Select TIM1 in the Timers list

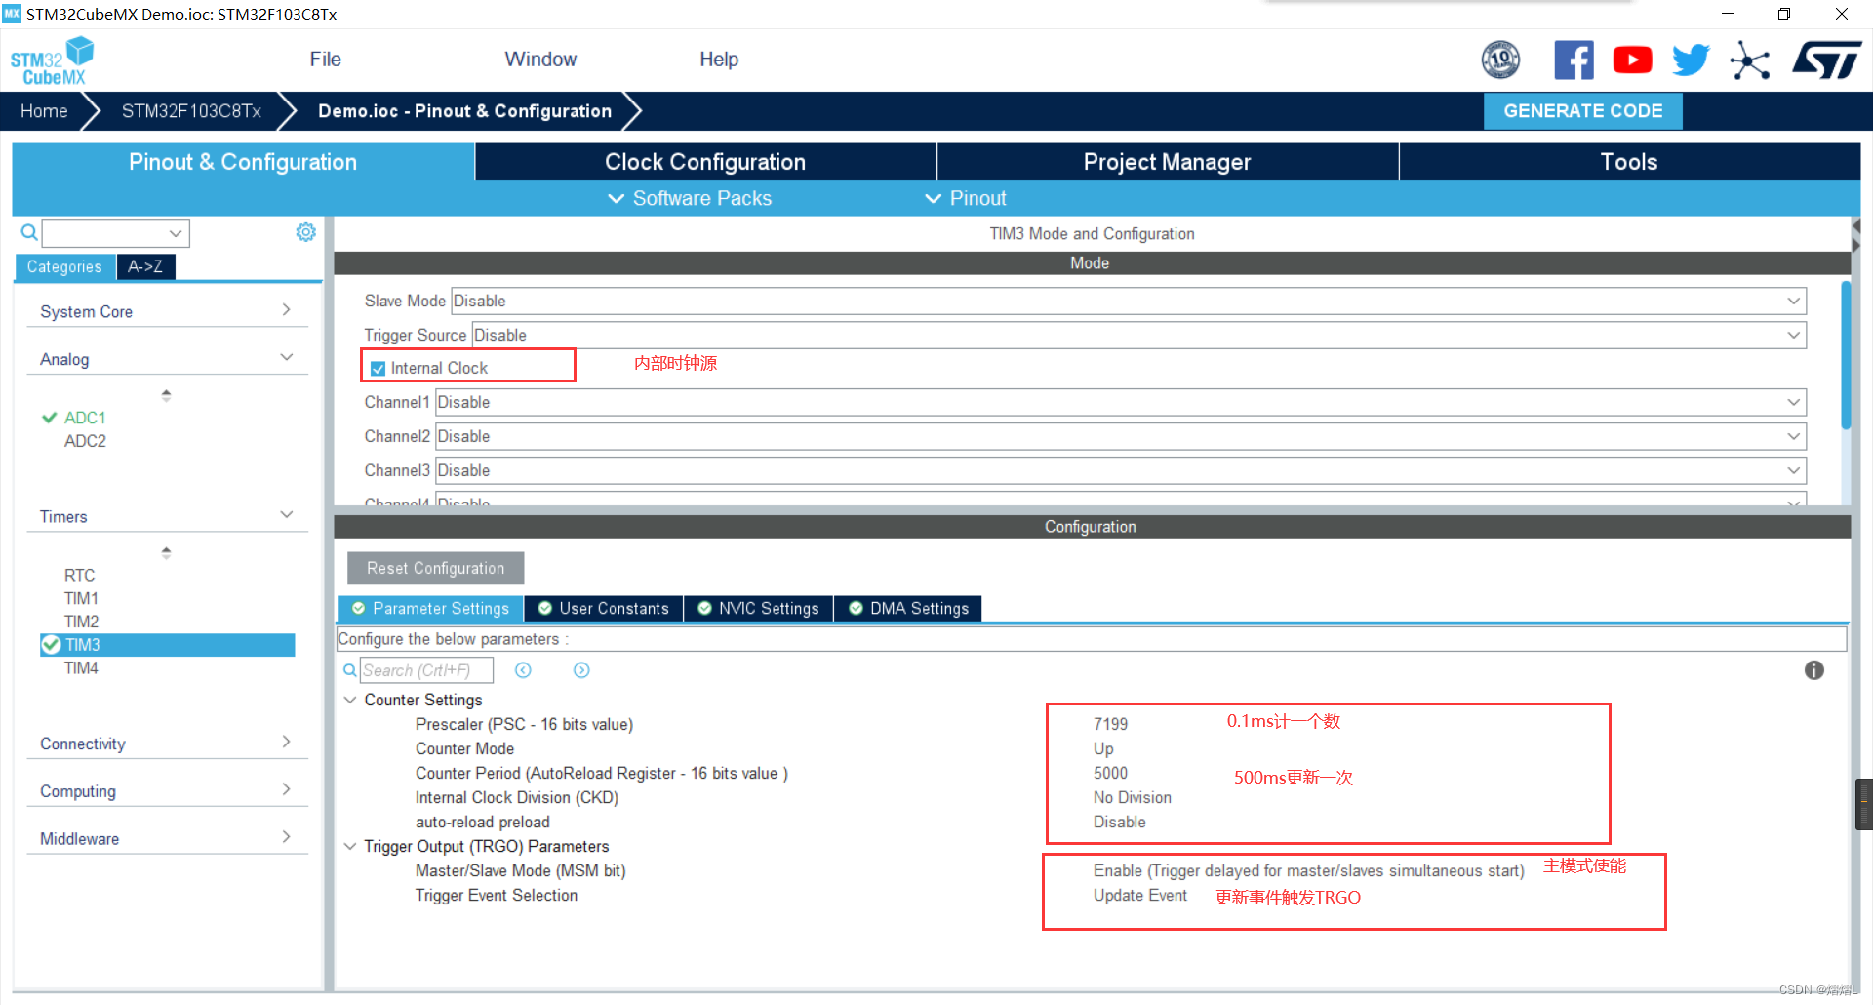(x=81, y=598)
